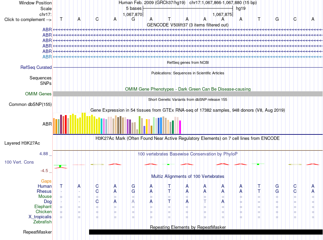Open 'Repeating Elements by RepeatMasker' title
The width and height of the screenshot is (323, 240).
pos(188,227)
